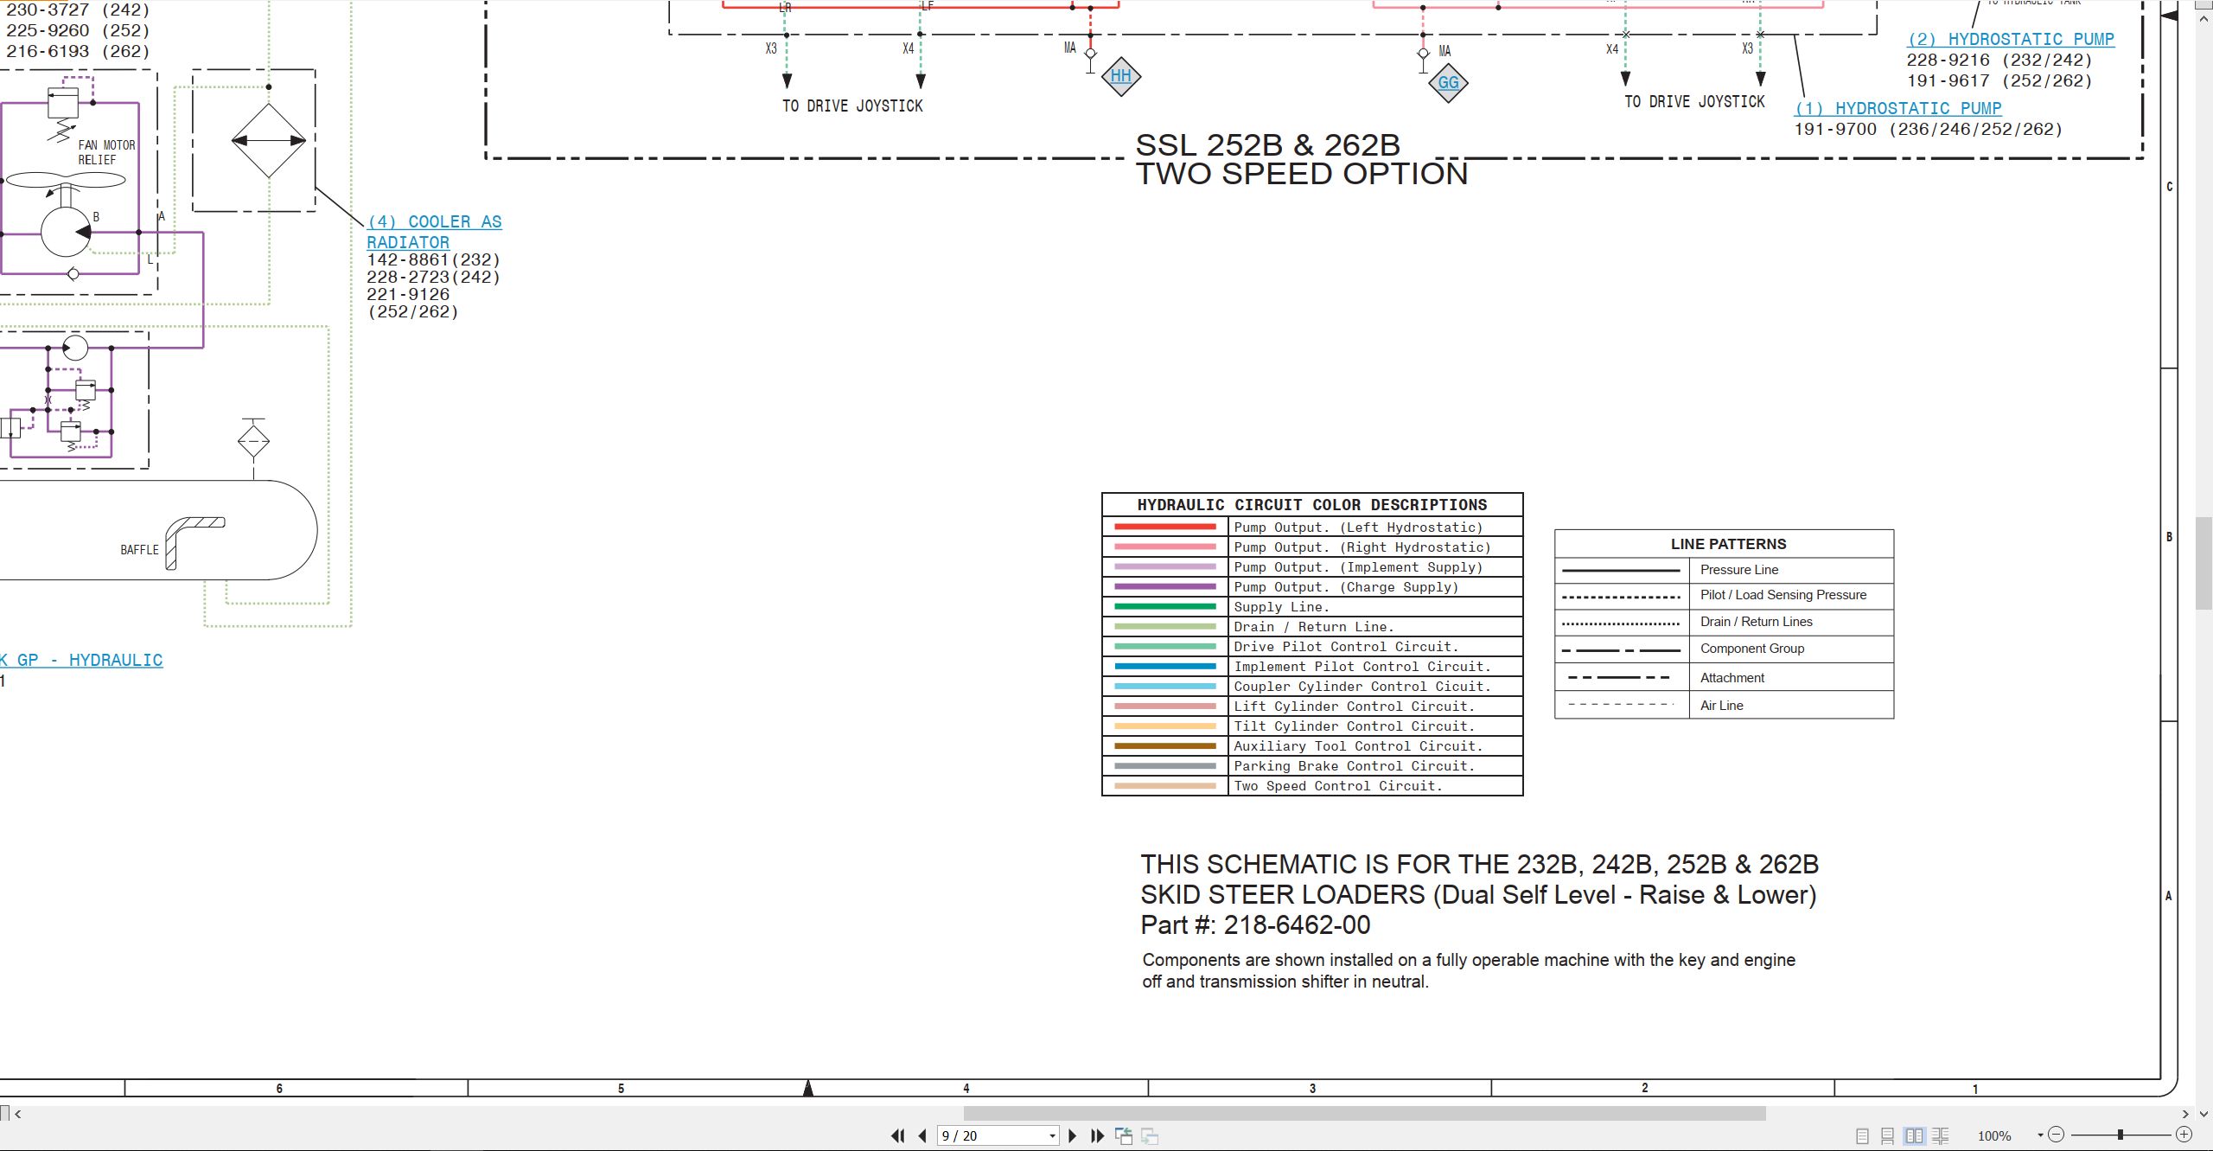Screen dimensions: 2213x1151
Task: Click the gray Parking Brake Control swatch
Action: [1165, 765]
